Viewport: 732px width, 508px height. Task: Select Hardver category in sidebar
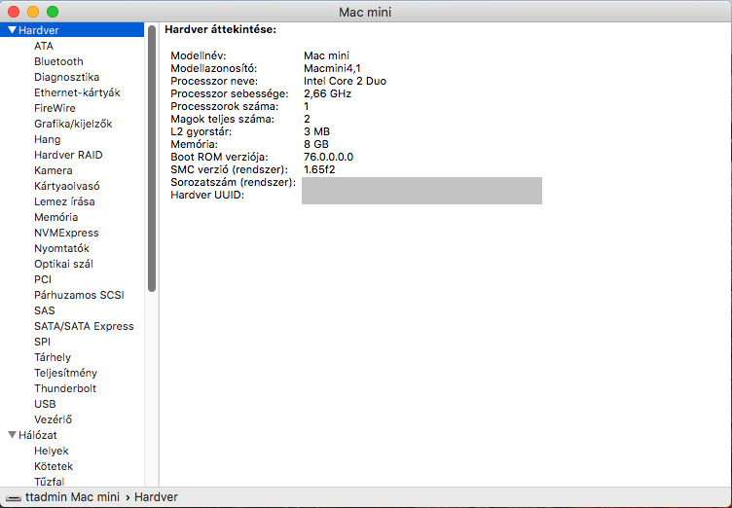tap(39, 30)
